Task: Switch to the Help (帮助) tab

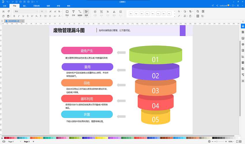Action: pos(69,6)
